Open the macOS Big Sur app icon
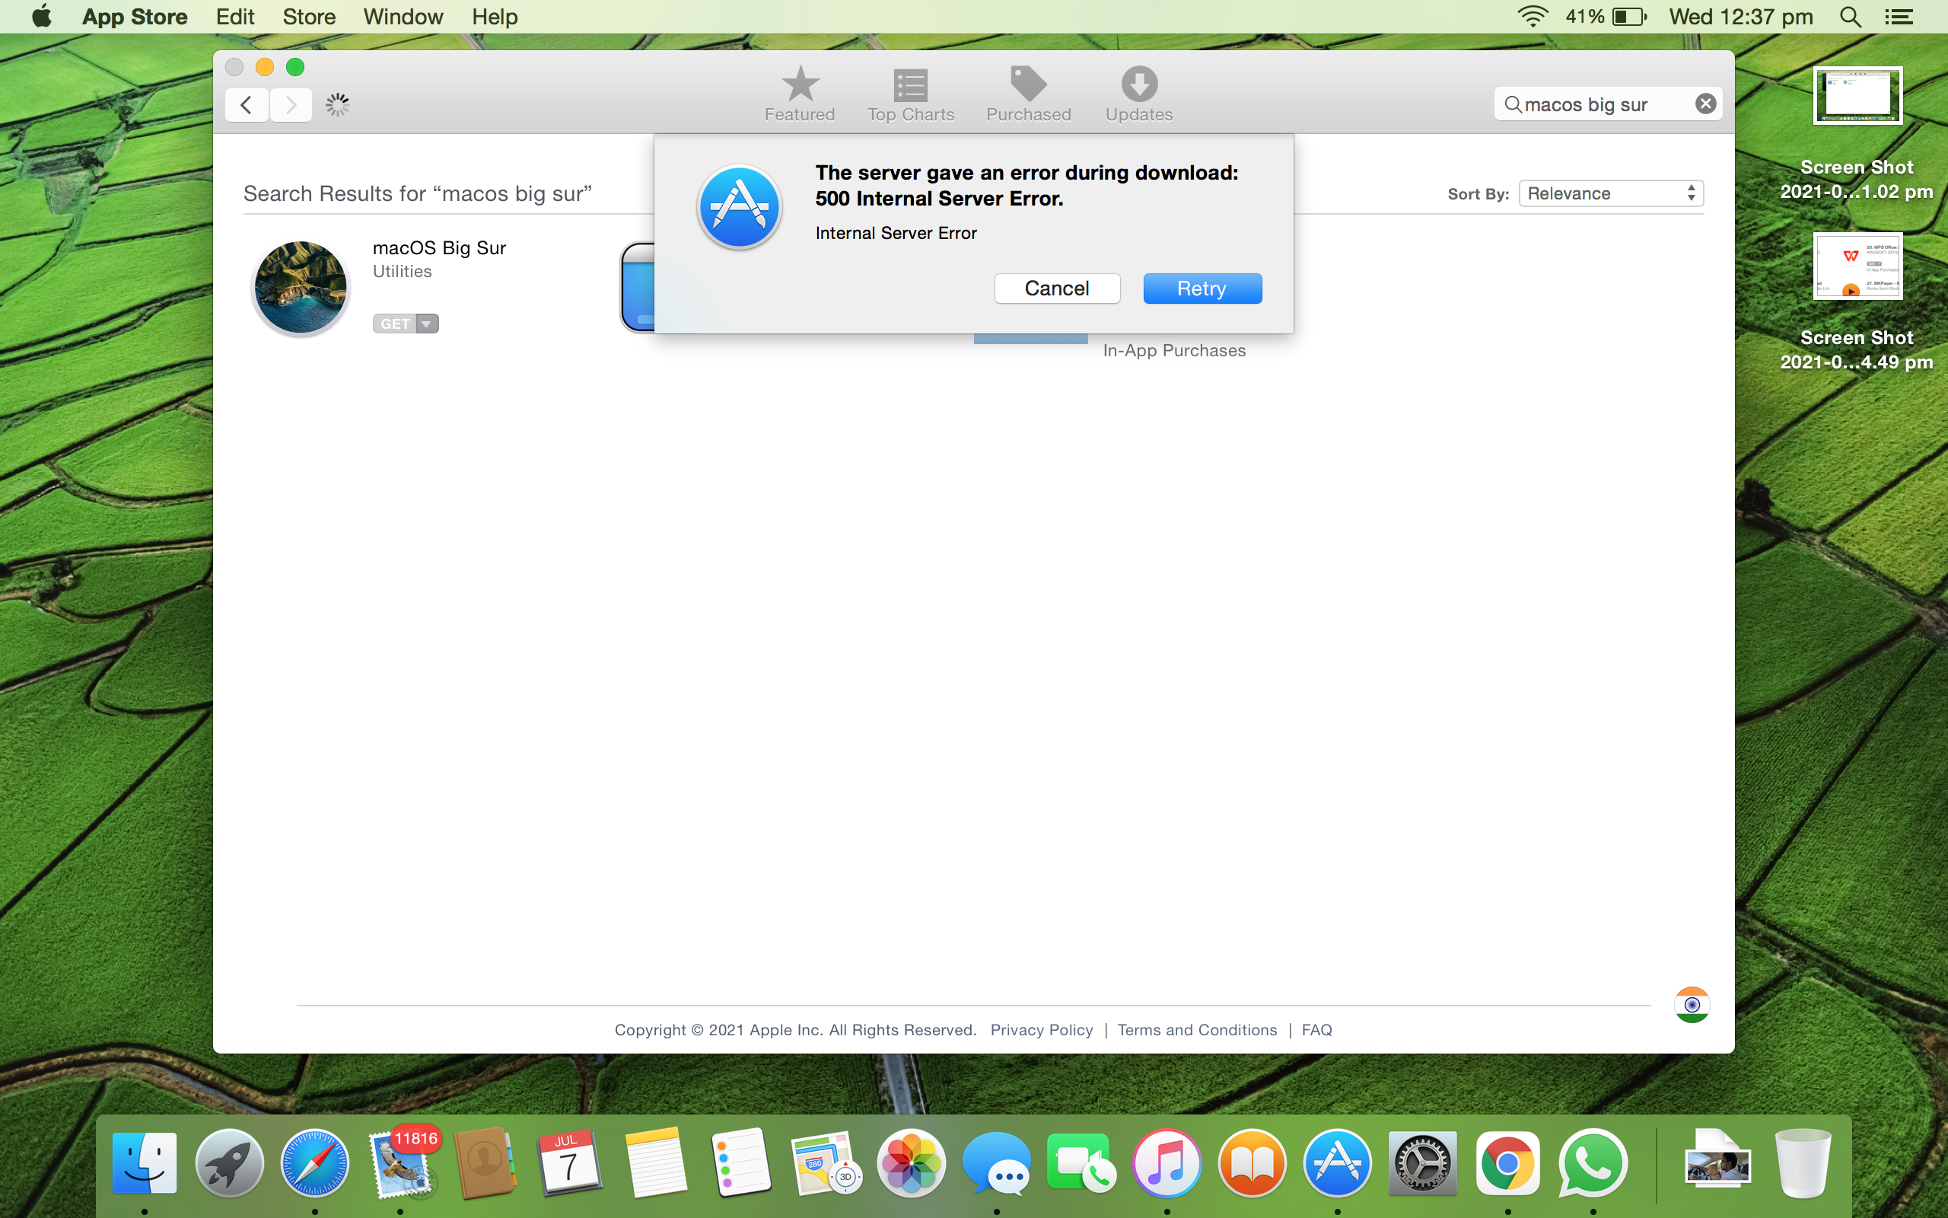 (301, 288)
